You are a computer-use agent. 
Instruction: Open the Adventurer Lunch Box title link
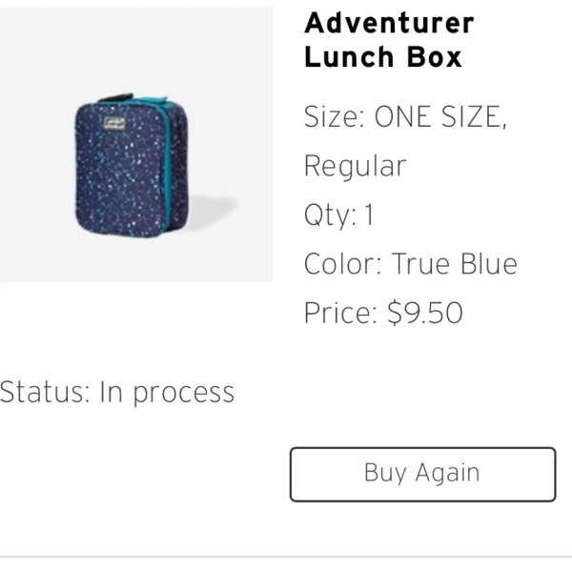tap(389, 39)
